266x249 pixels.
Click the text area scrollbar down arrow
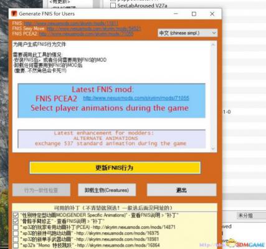click(213, 149)
